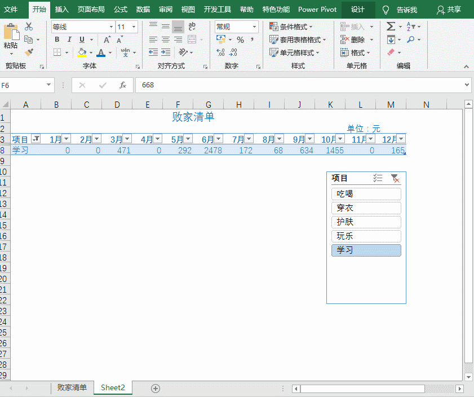Select 吃喝 in the slicer
The image size is (474, 397).
pyautogui.click(x=366, y=194)
